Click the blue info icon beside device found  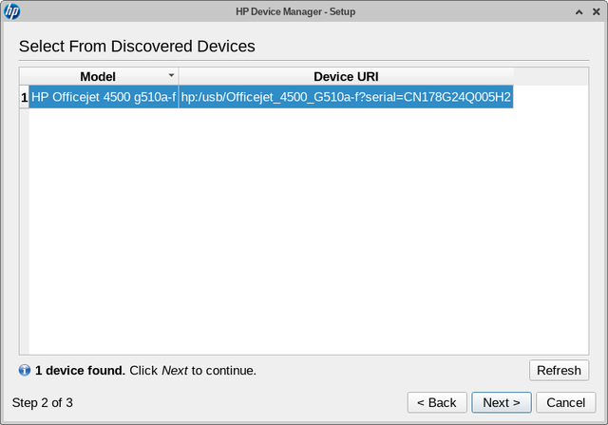(x=25, y=370)
